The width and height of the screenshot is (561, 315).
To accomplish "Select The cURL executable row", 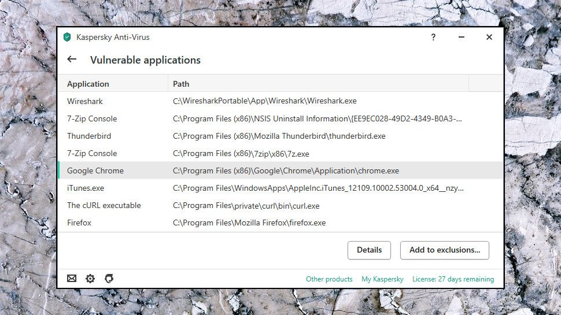I will pos(280,205).
